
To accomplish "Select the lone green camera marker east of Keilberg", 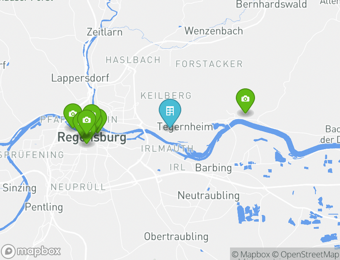I will pyautogui.click(x=245, y=100).
